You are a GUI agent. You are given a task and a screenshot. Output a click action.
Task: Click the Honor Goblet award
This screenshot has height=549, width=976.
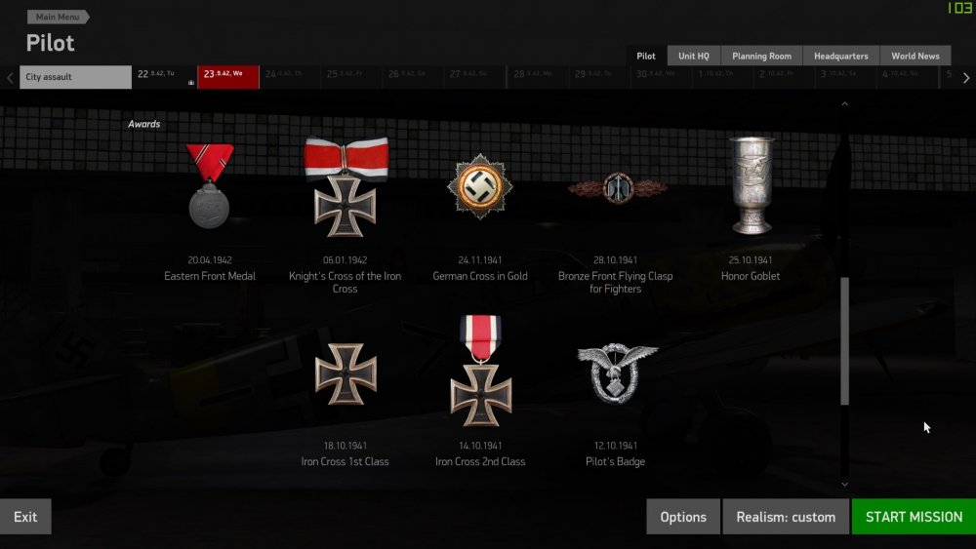(x=752, y=185)
